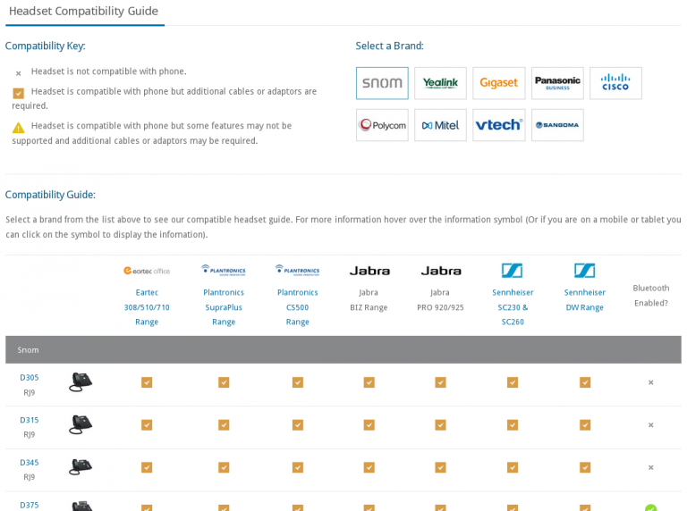Click the Jabra logo above PRO 920/925
The image size is (687, 511).
pyautogui.click(x=441, y=271)
